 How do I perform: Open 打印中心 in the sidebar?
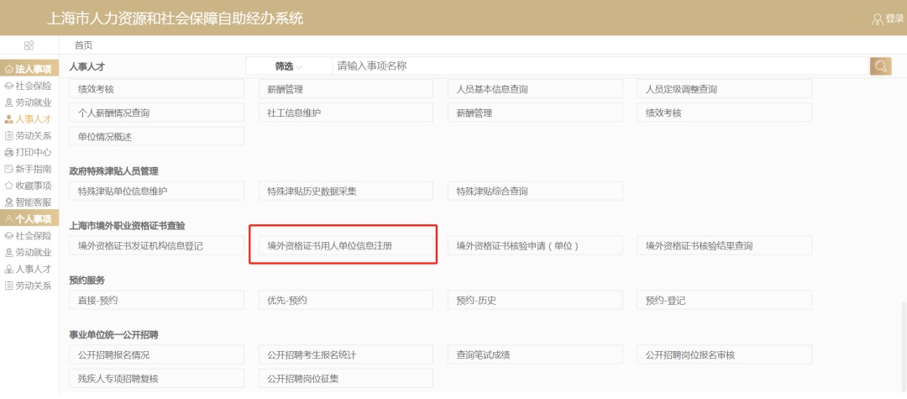29,152
